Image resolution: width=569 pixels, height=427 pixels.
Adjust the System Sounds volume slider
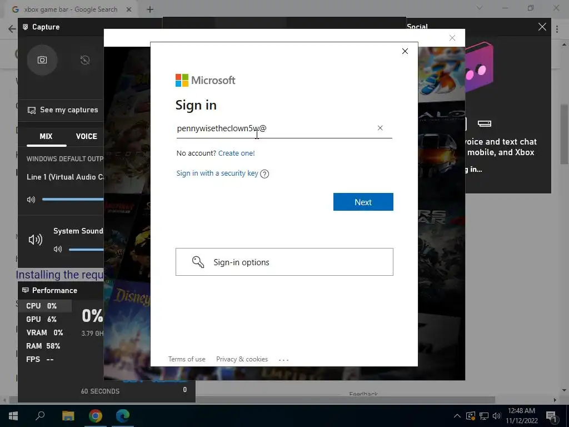86,250
